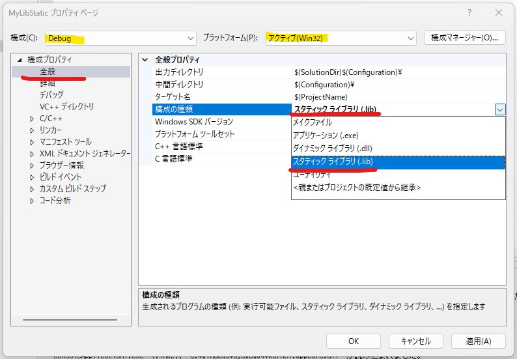This screenshot has height=359, width=517.
Task: Open the 構成 Debug dropdown
Action: point(120,38)
